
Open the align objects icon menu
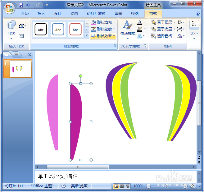point(181,22)
